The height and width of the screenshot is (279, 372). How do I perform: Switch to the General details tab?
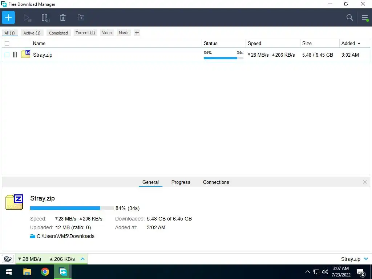pos(150,182)
